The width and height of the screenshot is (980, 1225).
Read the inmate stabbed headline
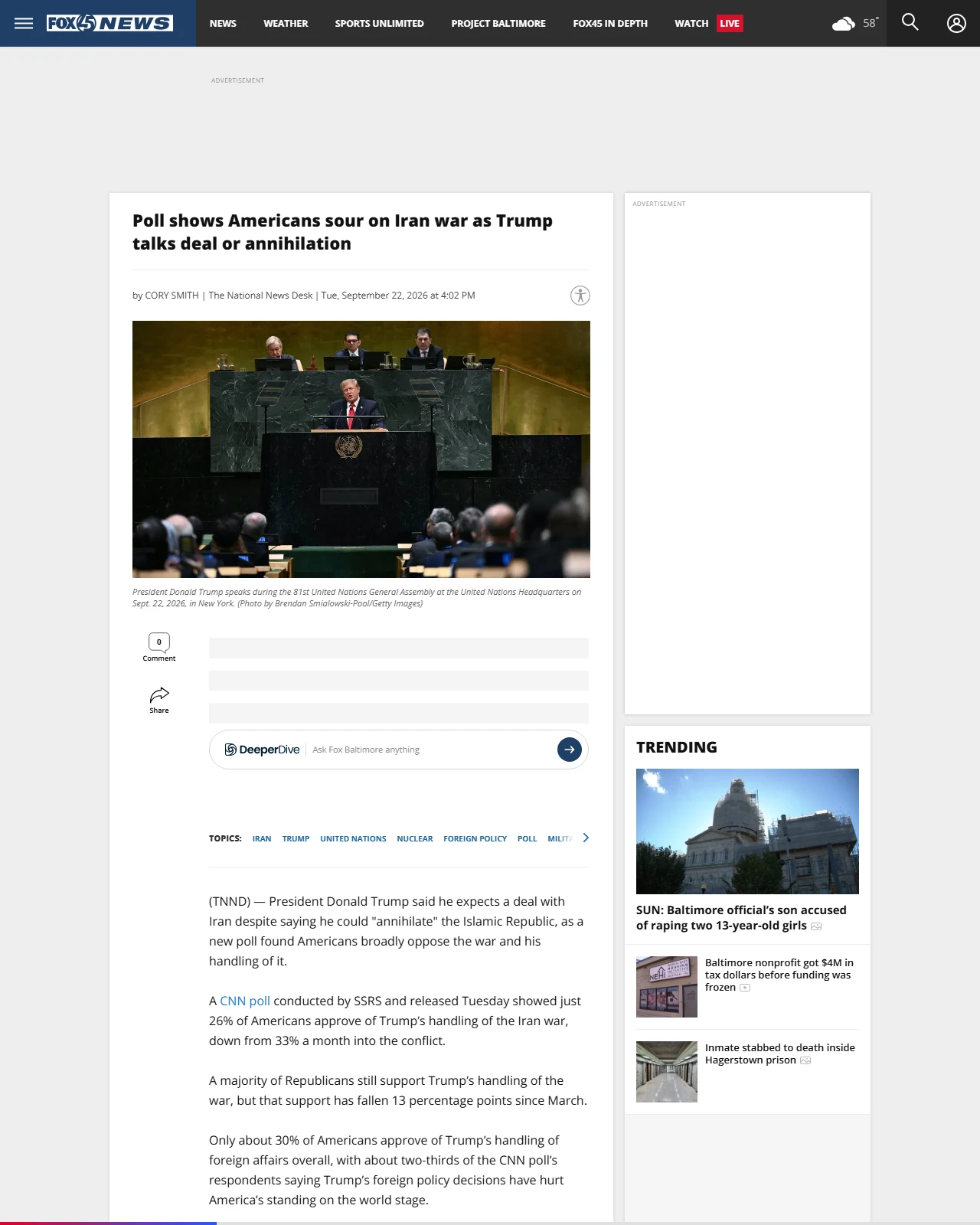(x=780, y=1053)
